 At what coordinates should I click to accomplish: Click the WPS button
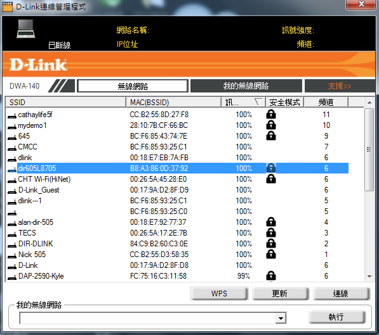click(219, 293)
